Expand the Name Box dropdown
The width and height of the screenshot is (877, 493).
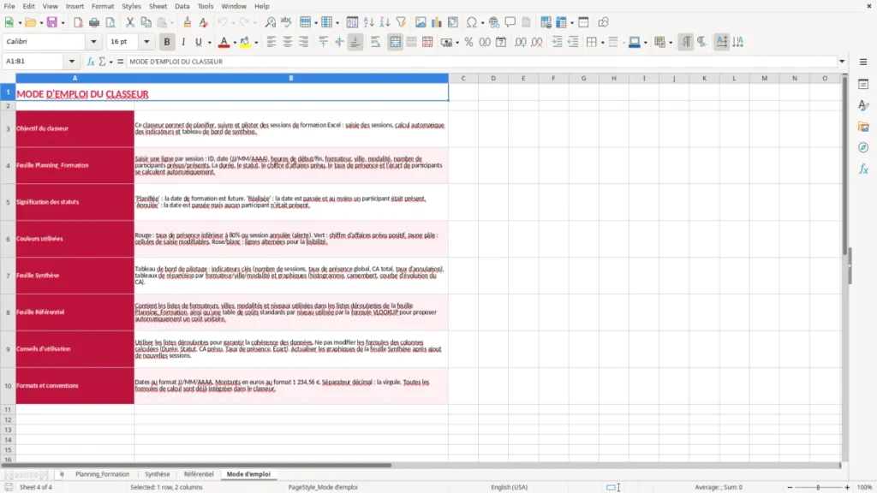tap(72, 62)
